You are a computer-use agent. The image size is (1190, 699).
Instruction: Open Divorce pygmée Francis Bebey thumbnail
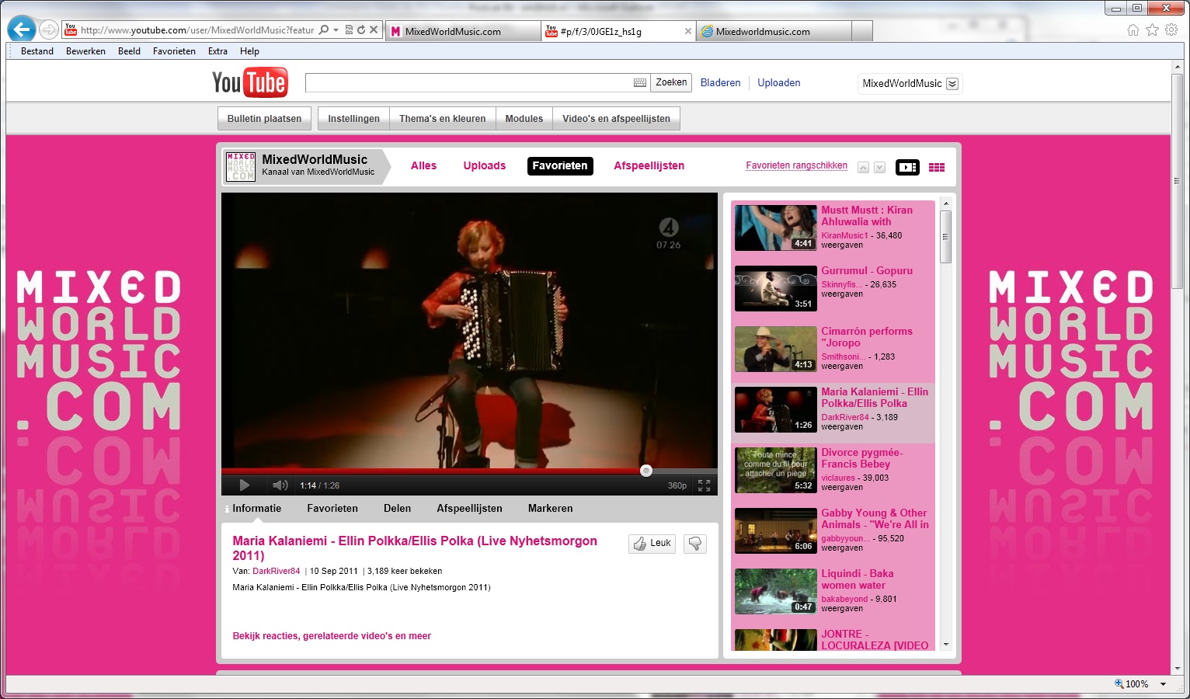[775, 470]
